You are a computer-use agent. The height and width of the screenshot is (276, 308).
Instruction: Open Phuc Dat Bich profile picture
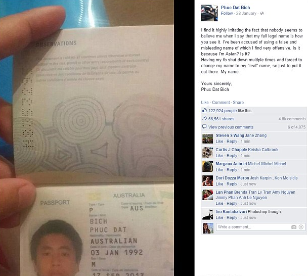209,13
